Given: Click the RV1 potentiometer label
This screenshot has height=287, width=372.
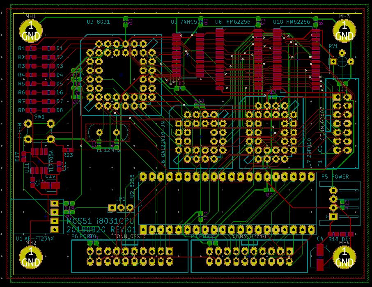Looking at the screenshot, I should click(333, 46).
